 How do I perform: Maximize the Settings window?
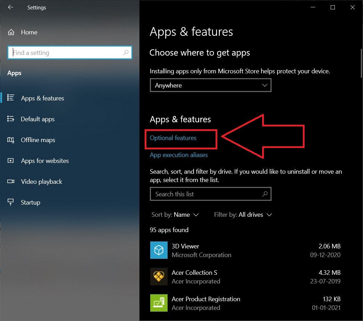pos(332,7)
